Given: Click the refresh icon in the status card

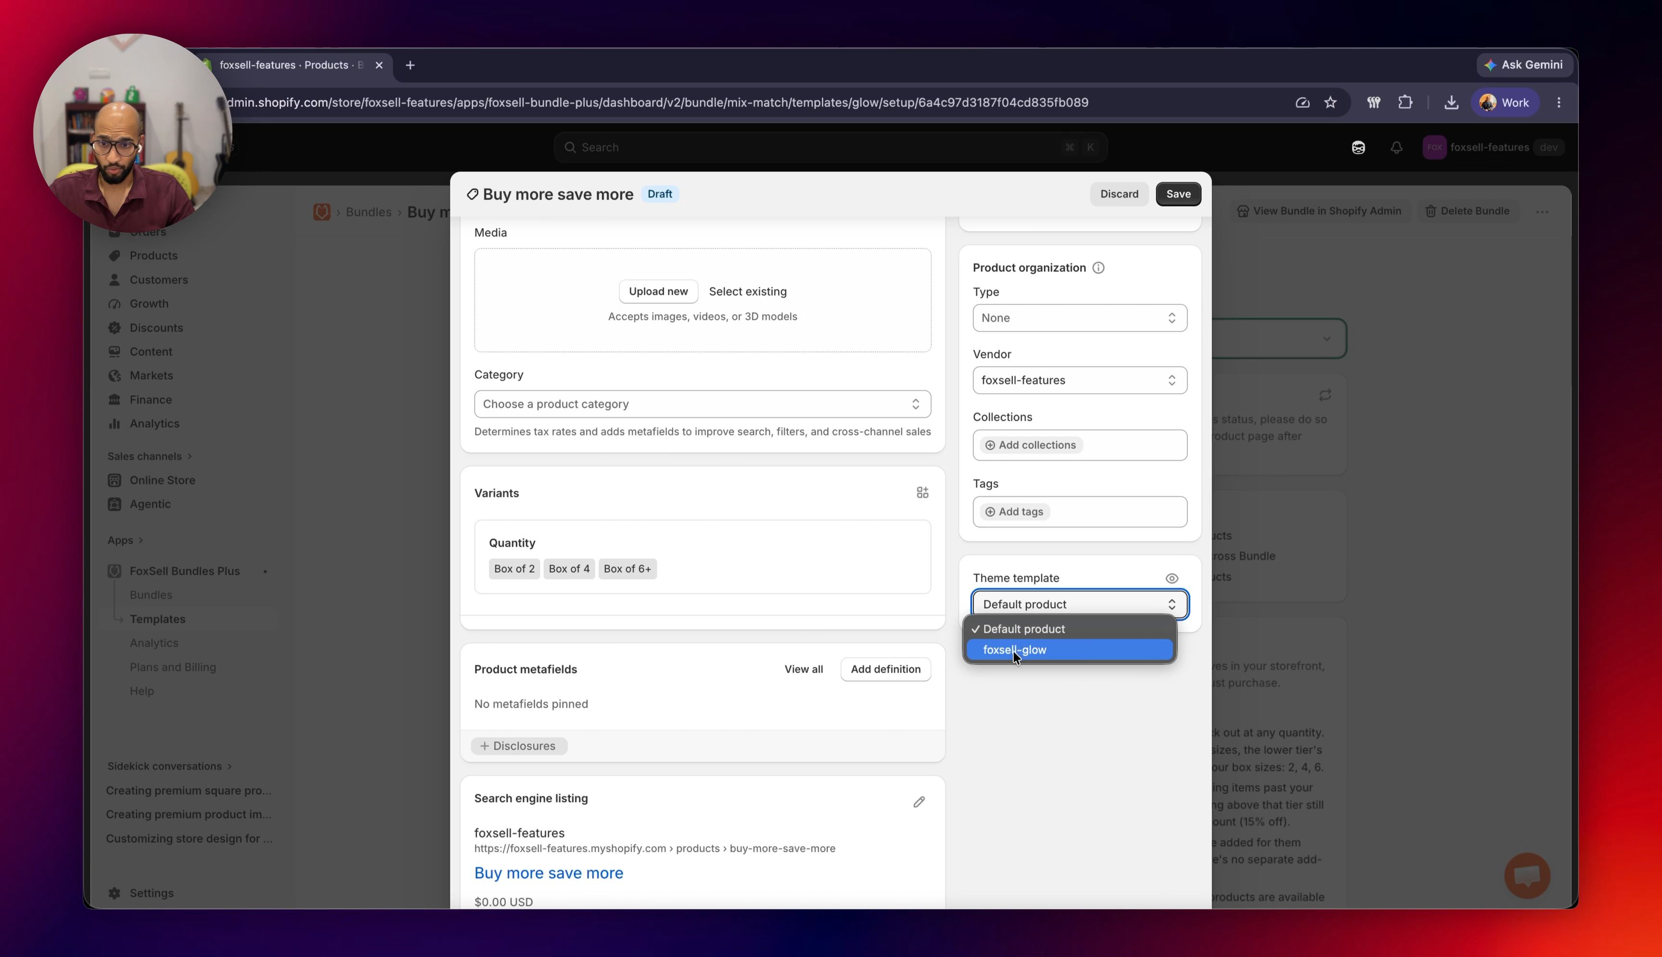Looking at the screenshot, I should [1325, 395].
